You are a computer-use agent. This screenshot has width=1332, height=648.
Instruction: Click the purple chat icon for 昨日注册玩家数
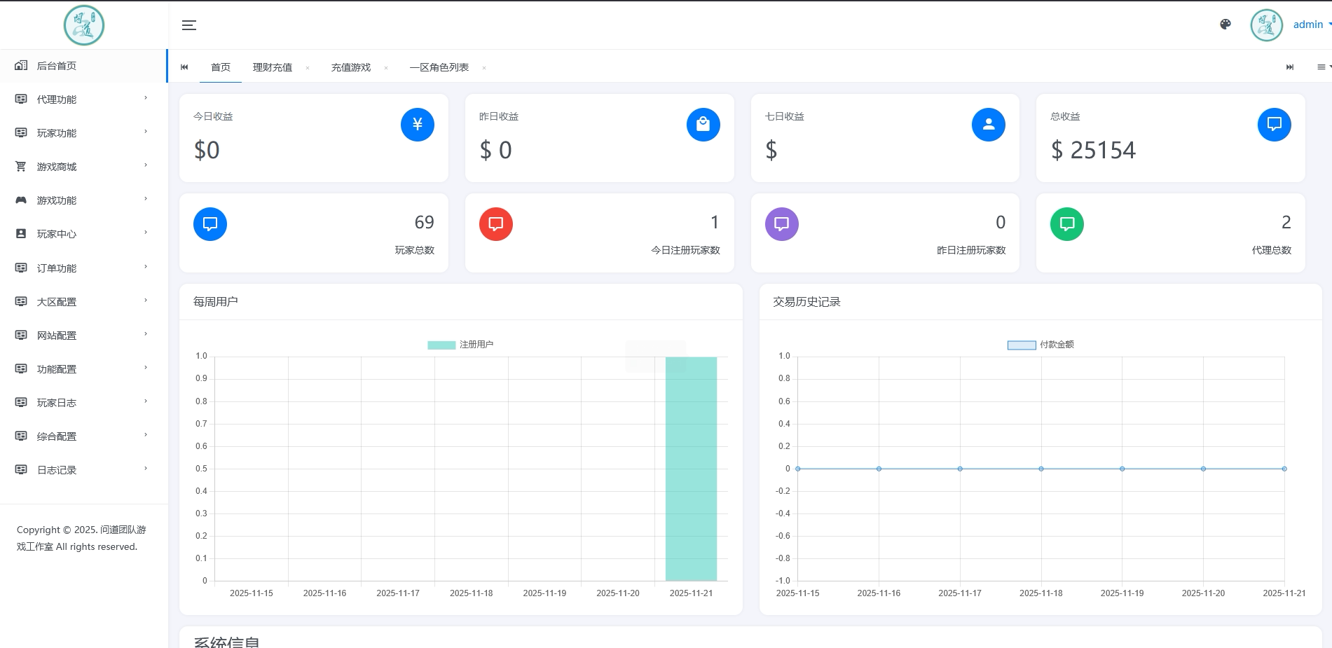tap(782, 224)
